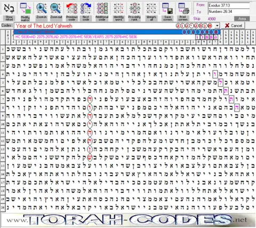The height and width of the screenshot is (228, 256).
Task: Select row number 1 in the matrix
Action: pyautogui.click(x=3, y=50)
